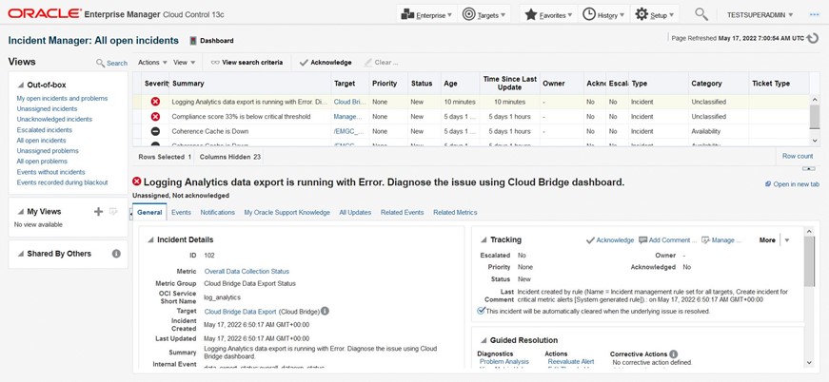
Task: Select Unassigned problems view
Action: (48, 151)
